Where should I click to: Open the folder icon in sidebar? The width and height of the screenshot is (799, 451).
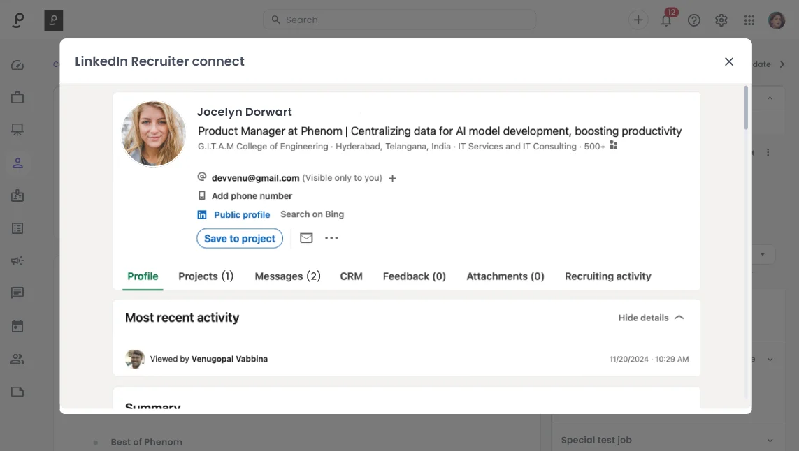click(x=17, y=392)
